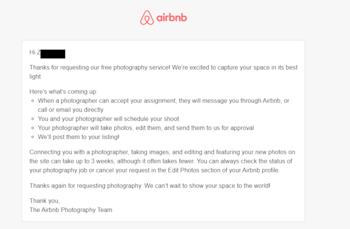Click the blacked-out recipient name box
Image resolution: width=350 pixels, height=229 pixels.
coord(53,54)
